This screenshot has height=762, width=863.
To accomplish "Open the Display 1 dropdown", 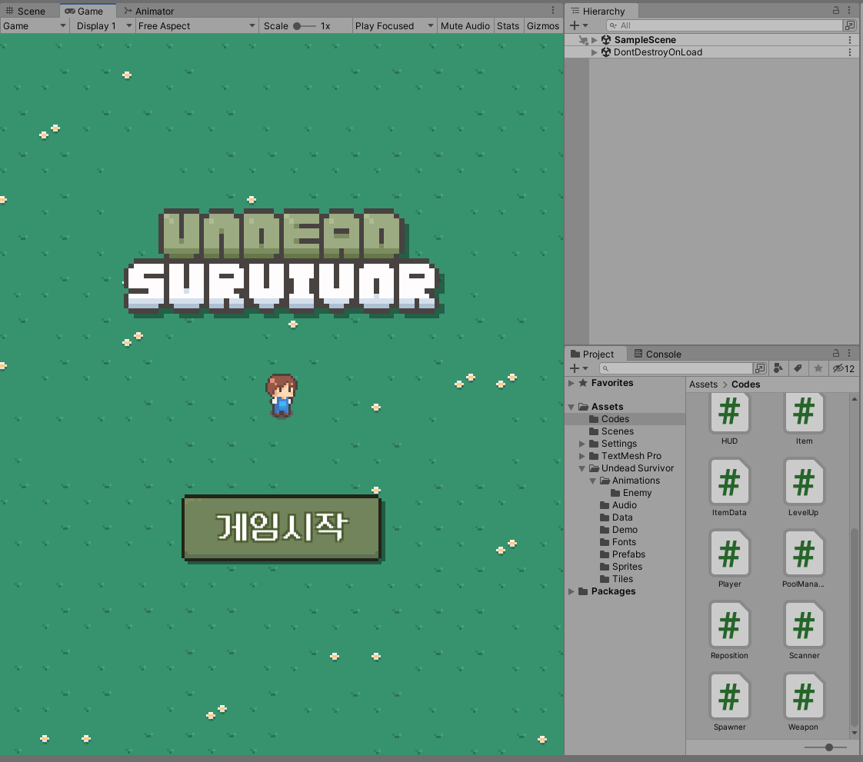I will click(x=104, y=26).
